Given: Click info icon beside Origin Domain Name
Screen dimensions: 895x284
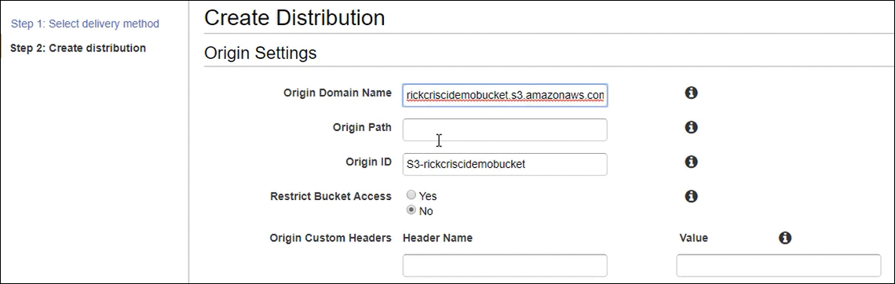Looking at the screenshot, I should point(691,93).
